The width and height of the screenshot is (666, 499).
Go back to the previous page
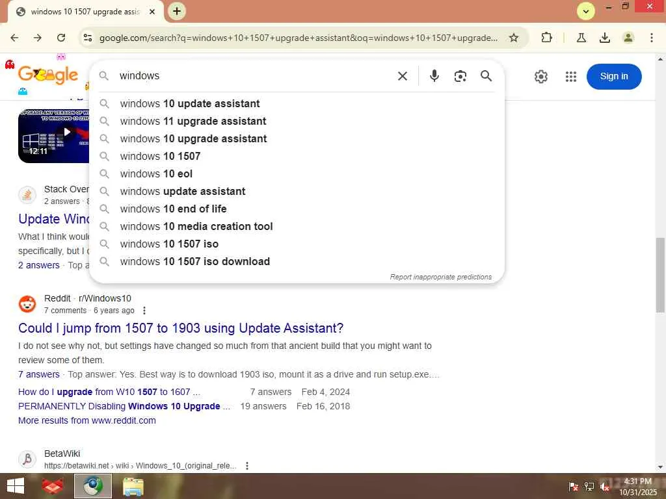pyautogui.click(x=14, y=38)
